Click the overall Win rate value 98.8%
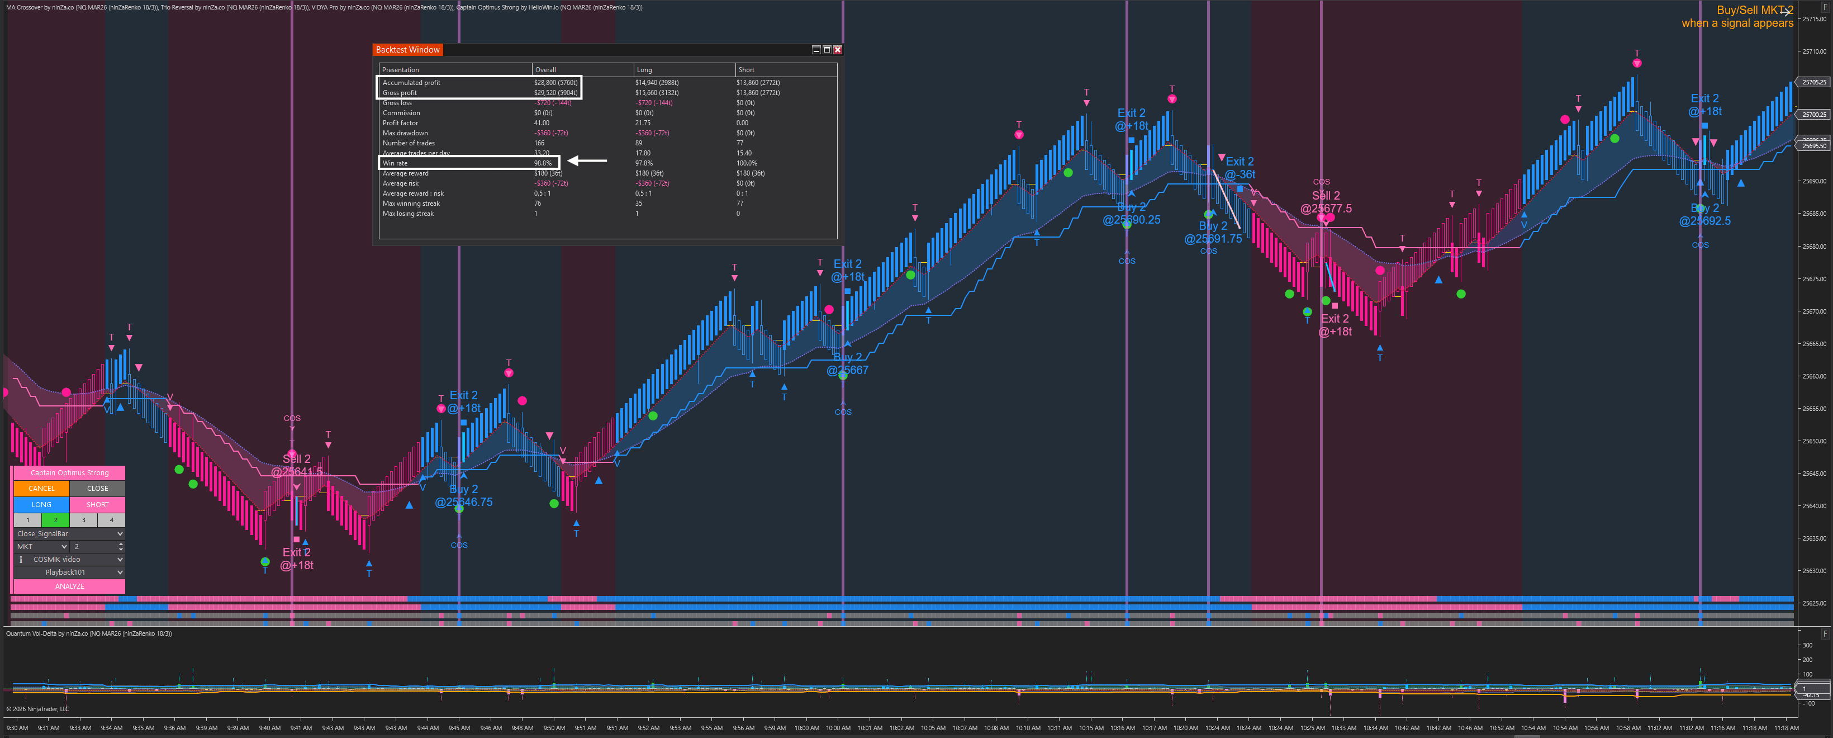The image size is (1833, 738). [543, 163]
